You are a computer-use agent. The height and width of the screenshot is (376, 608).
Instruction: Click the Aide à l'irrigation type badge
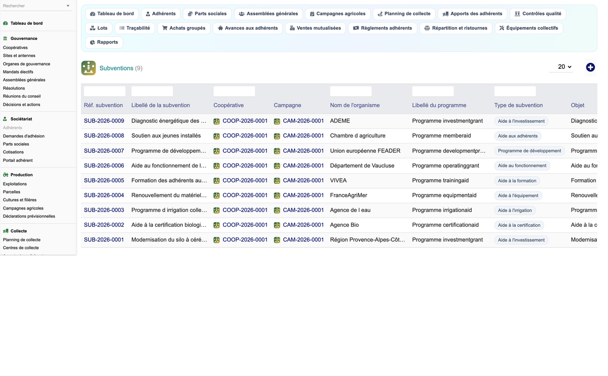pos(515,211)
